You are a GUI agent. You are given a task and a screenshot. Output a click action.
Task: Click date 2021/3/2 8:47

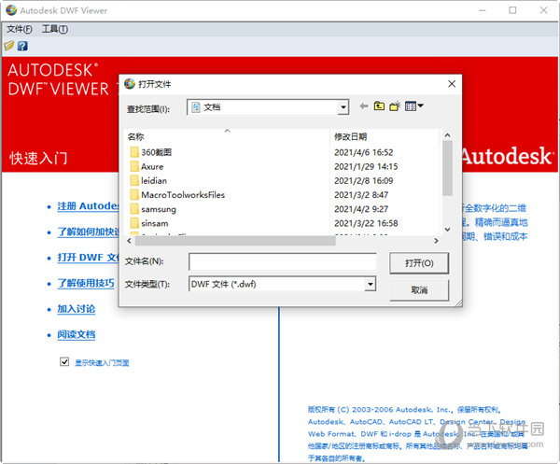(361, 195)
